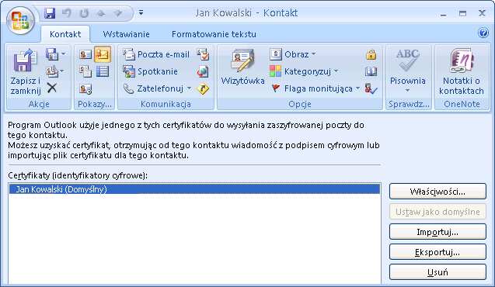The height and width of the screenshot is (287, 495).
Task: Show Activities page icon in Pokazy group
Action: pyautogui.click(x=85, y=89)
